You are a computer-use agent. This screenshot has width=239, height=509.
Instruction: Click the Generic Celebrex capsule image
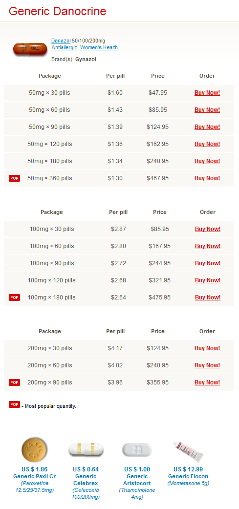[x=86, y=449]
